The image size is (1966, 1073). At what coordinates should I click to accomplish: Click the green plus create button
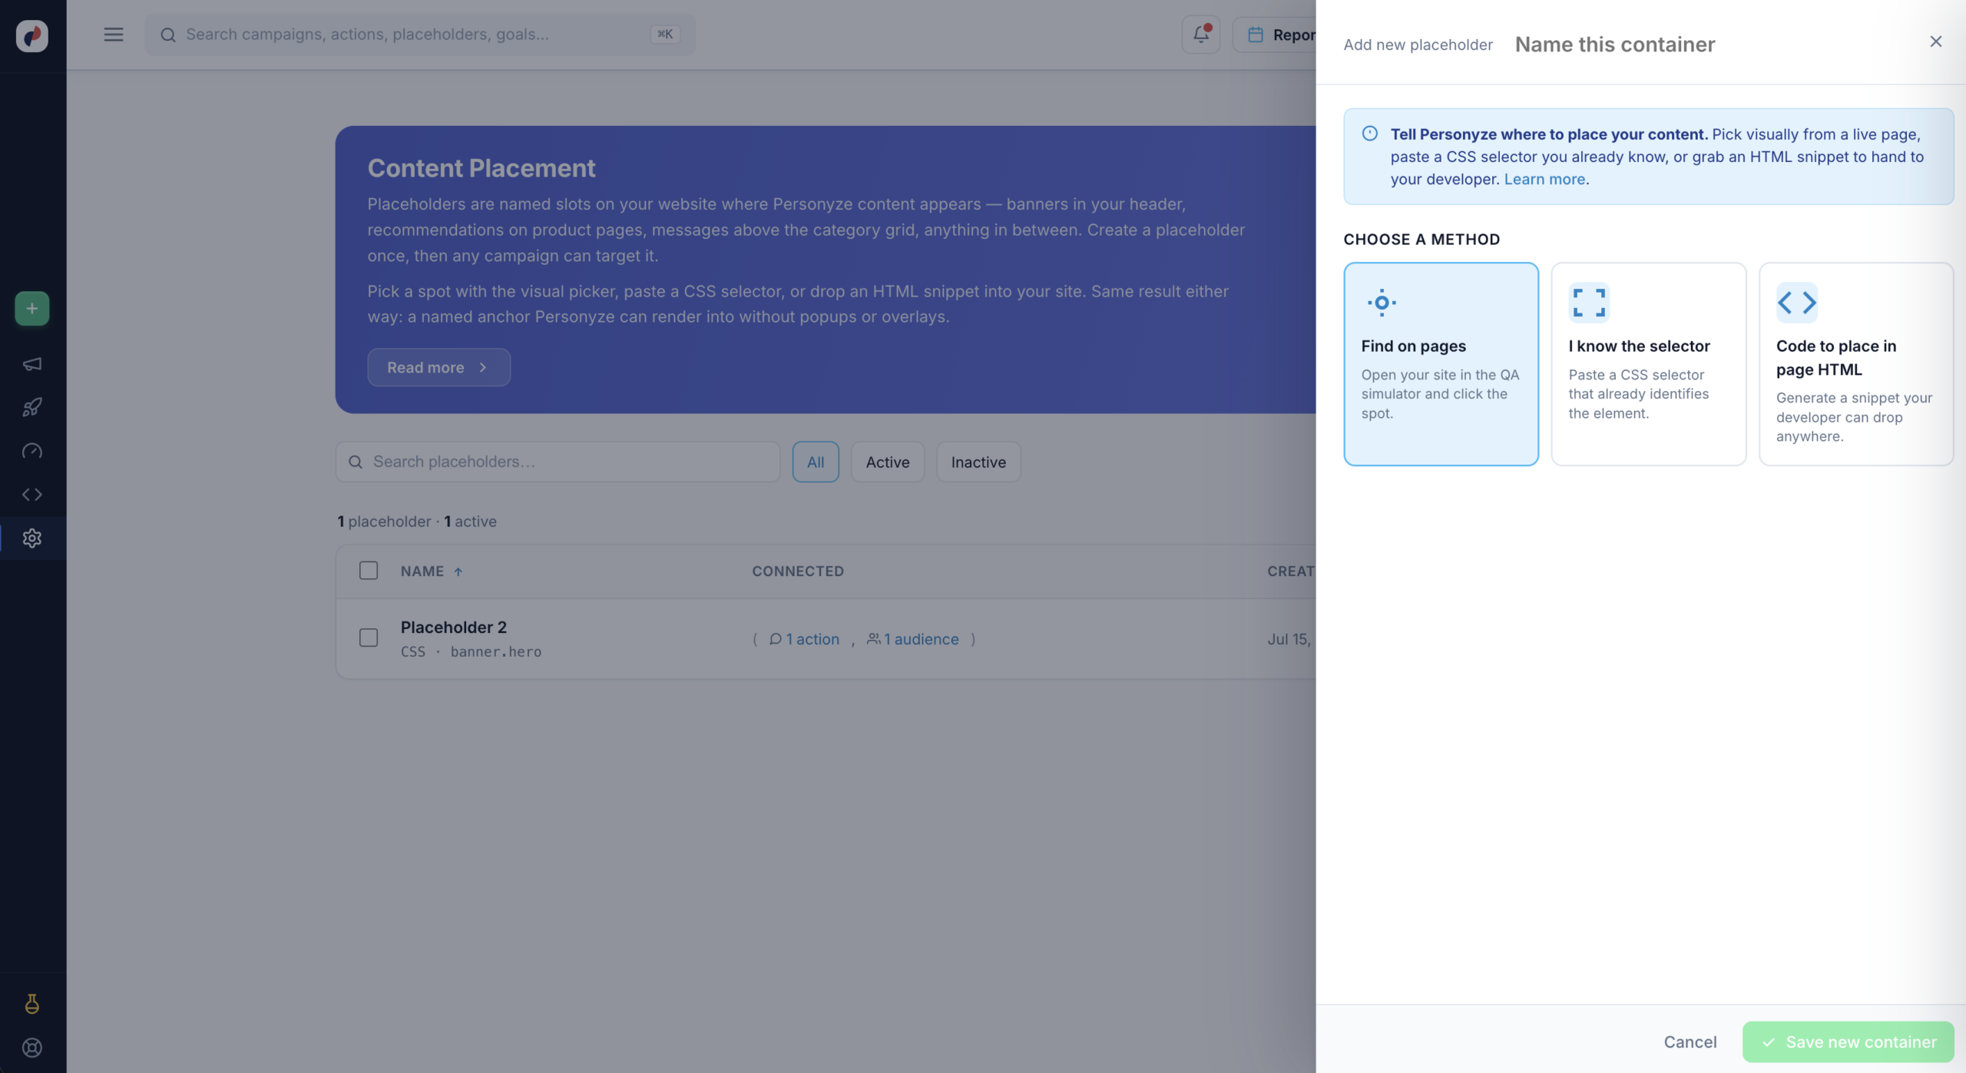(x=32, y=309)
